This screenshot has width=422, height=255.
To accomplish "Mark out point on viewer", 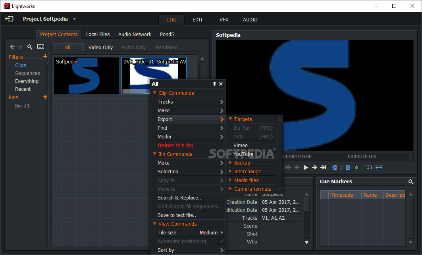I will click(x=348, y=167).
